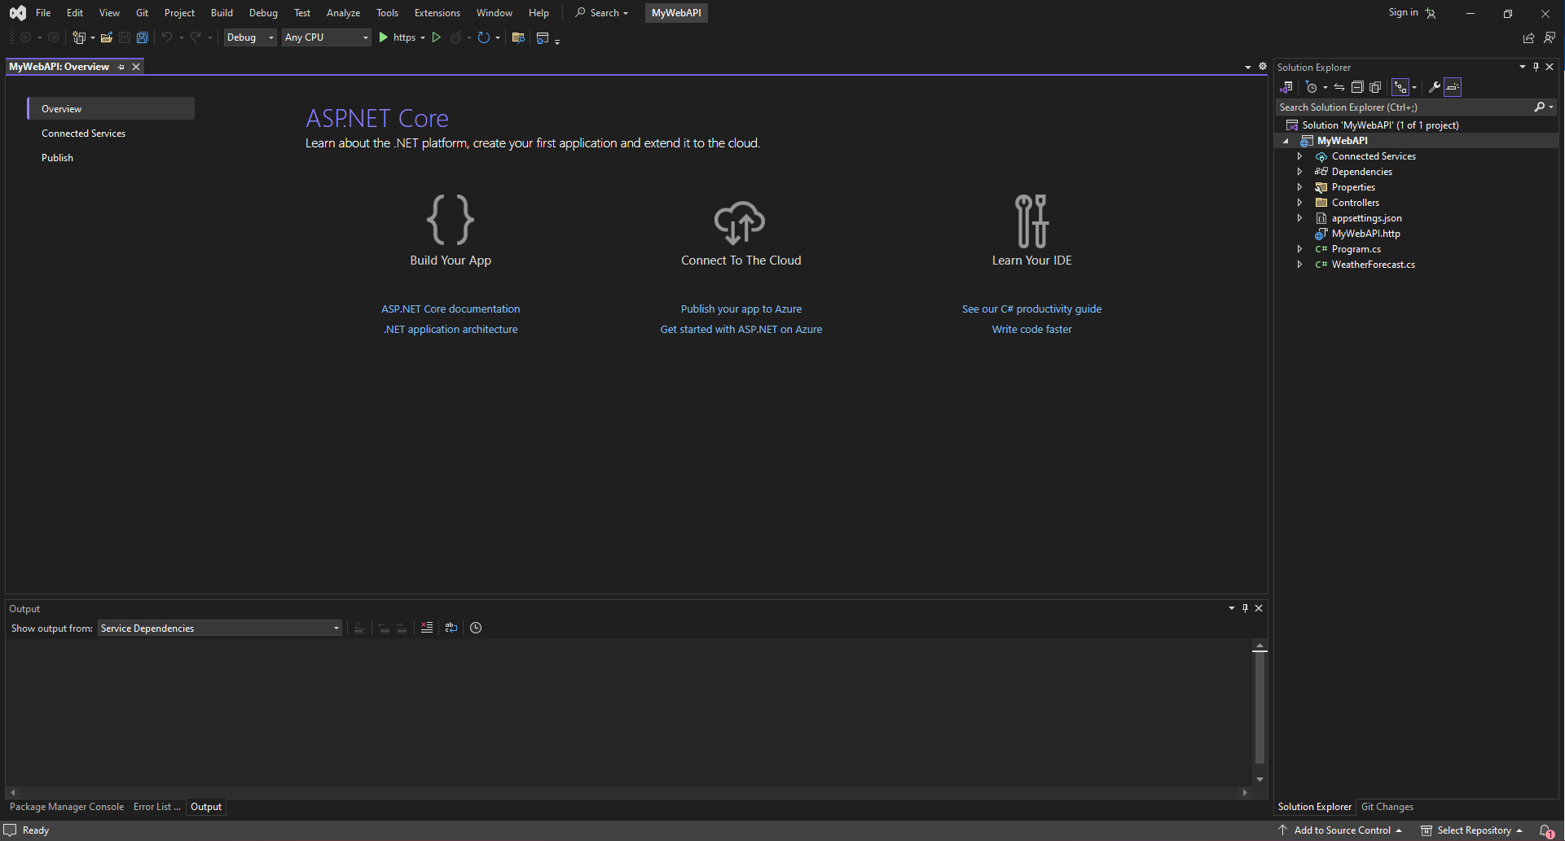Click Add to Source Control in status bar
The width and height of the screenshot is (1565, 841).
click(1340, 830)
